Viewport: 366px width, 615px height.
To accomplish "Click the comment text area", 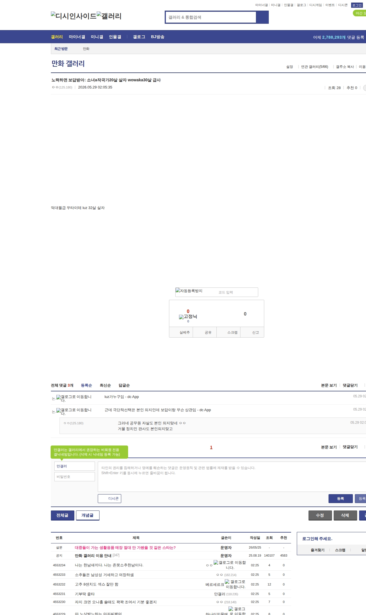I will [232, 477].
